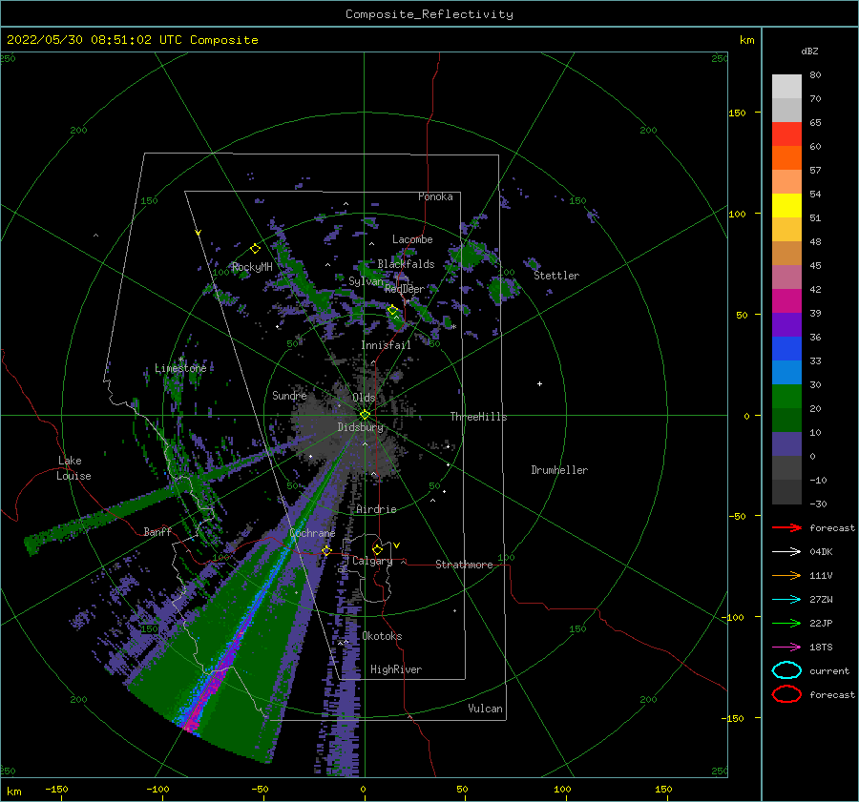Screen dimensions: 859x802
Task: Click the yellow diamond marker near Red Deer
Action: (x=392, y=310)
